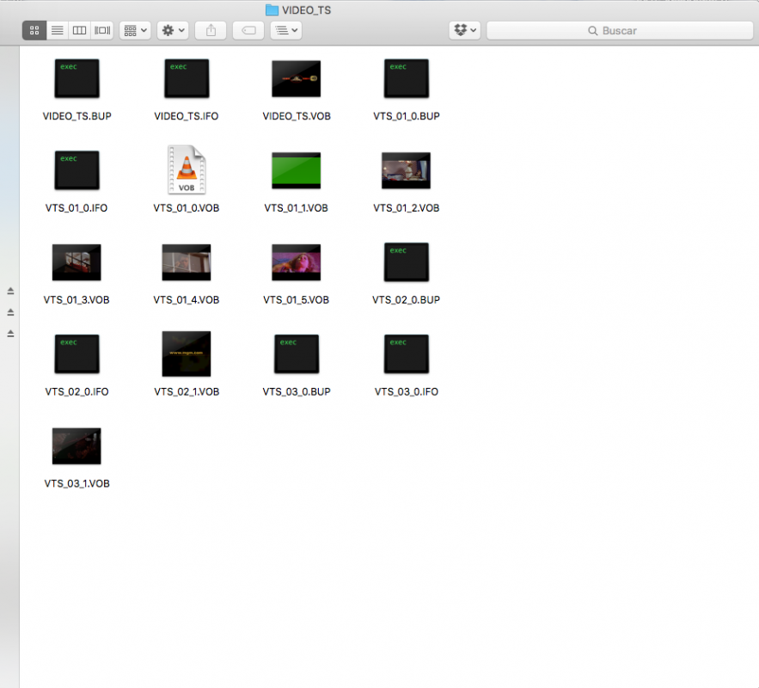Click the VTS_02_1.VOB file name
759x688 pixels.
(x=187, y=391)
